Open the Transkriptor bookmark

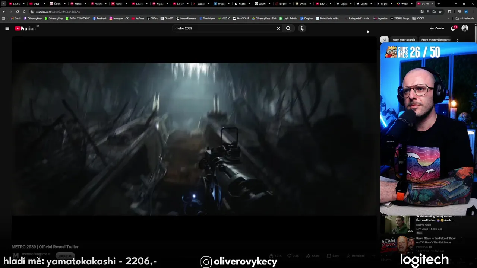pyautogui.click(x=207, y=19)
